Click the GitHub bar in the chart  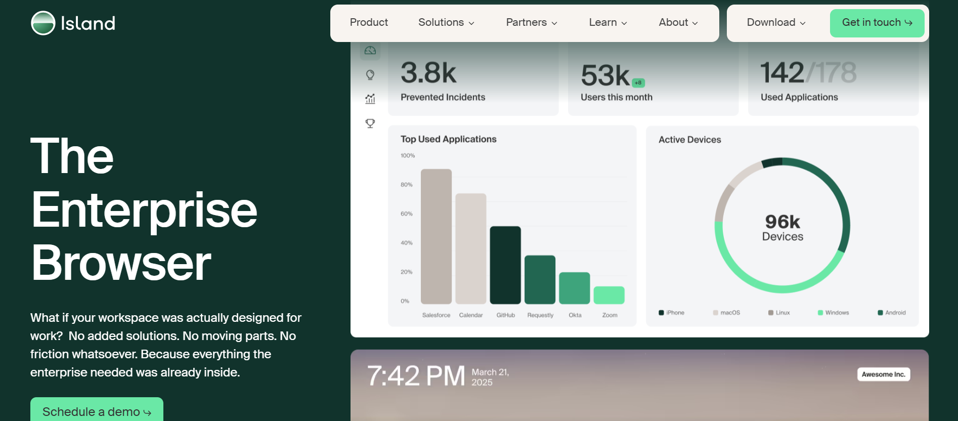pos(505,265)
